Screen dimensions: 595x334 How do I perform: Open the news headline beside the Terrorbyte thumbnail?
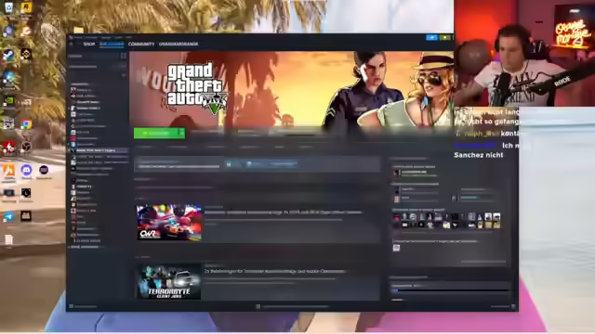[x=275, y=271]
